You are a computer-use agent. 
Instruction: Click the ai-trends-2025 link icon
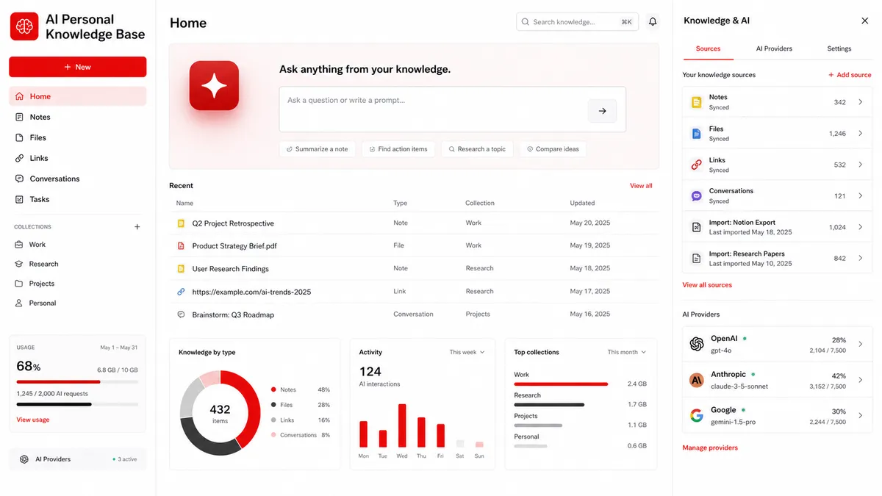point(181,292)
